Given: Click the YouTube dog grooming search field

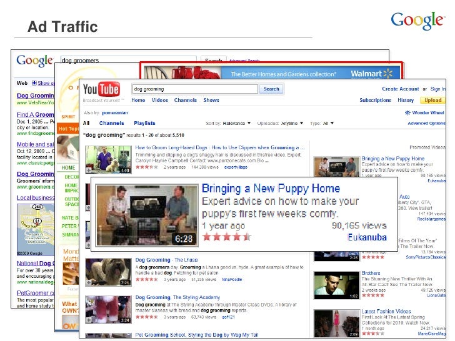Looking at the screenshot, I should pos(195,89).
